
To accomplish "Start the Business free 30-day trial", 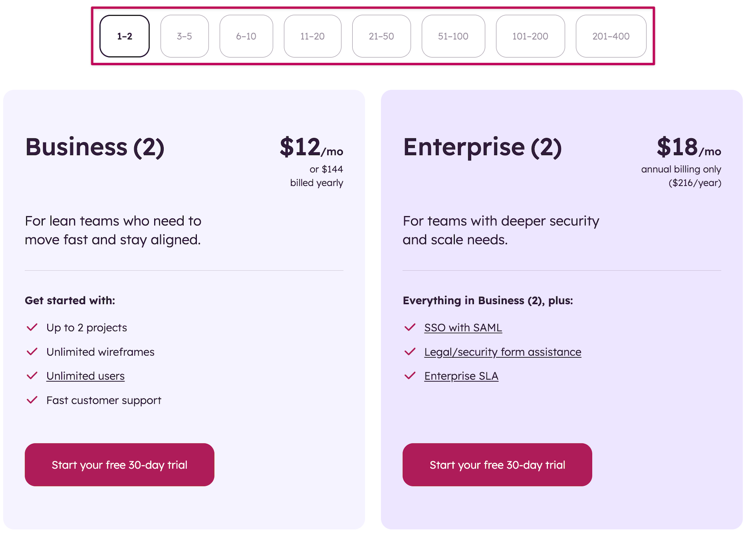I will coord(119,465).
